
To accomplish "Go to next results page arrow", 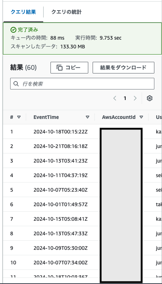I will pyautogui.click(x=135, y=98).
